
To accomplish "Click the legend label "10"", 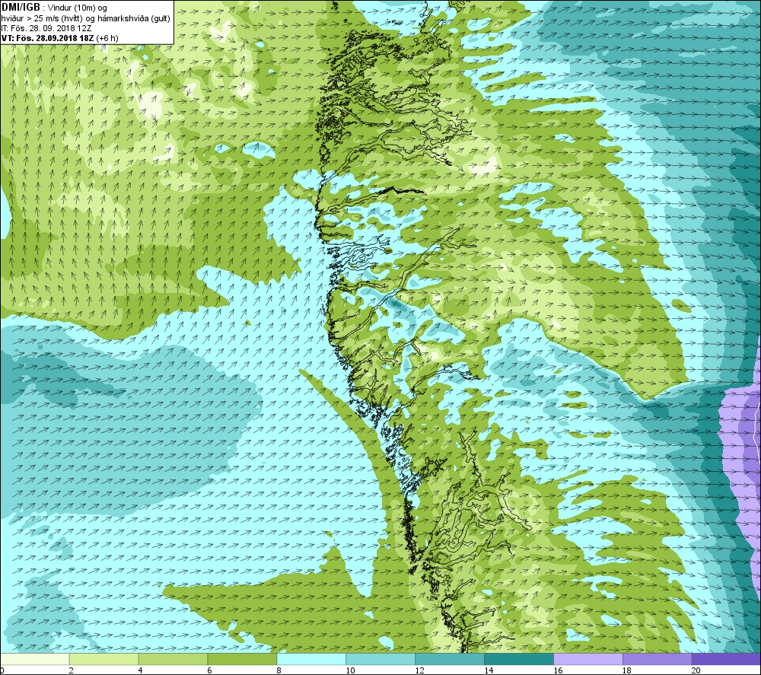I will (x=350, y=670).
